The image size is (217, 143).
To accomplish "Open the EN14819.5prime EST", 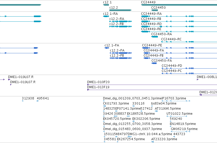I will pyautogui.click(x=183, y=124).
